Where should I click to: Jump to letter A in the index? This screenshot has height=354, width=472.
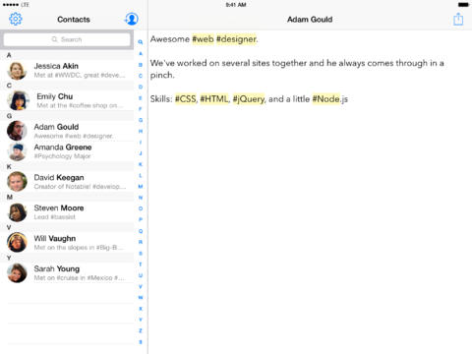[141, 53]
